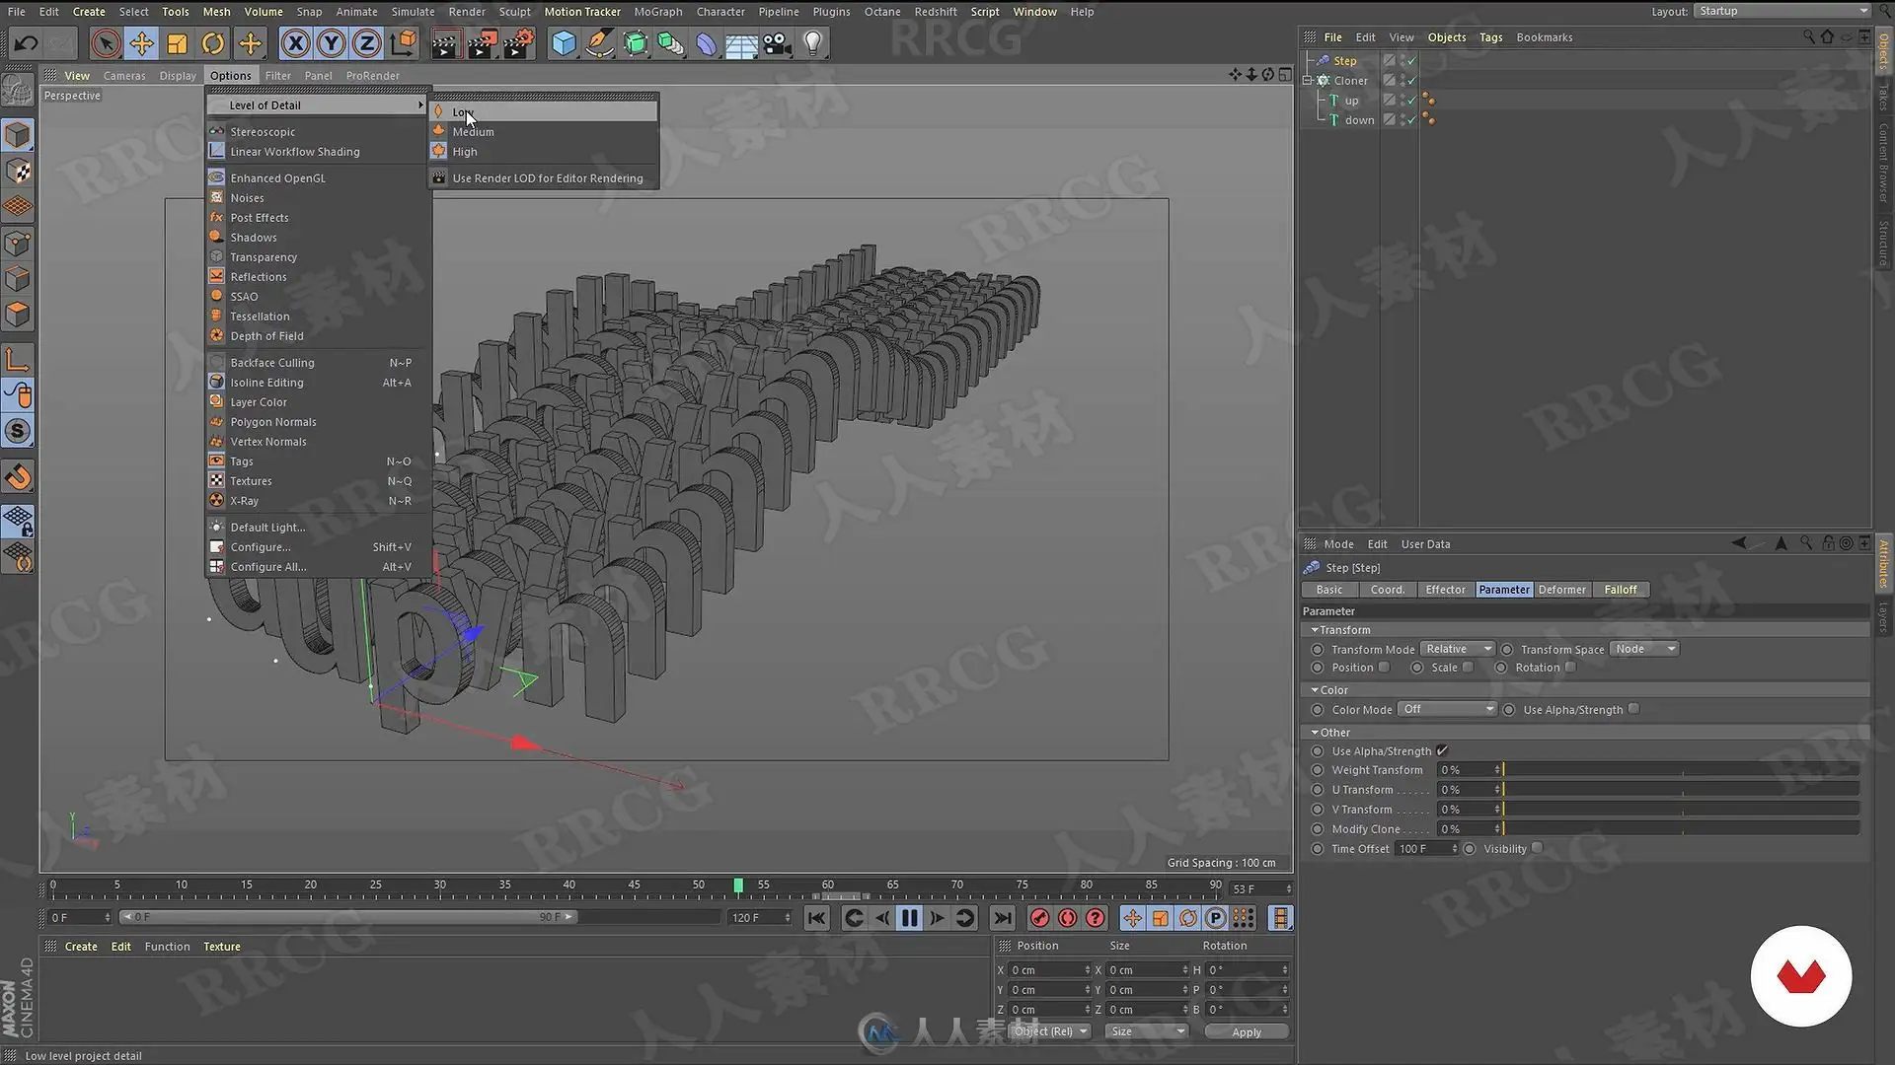Image resolution: width=1895 pixels, height=1065 pixels.
Task: Pause the timeline playback
Action: (x=909, y=918)
